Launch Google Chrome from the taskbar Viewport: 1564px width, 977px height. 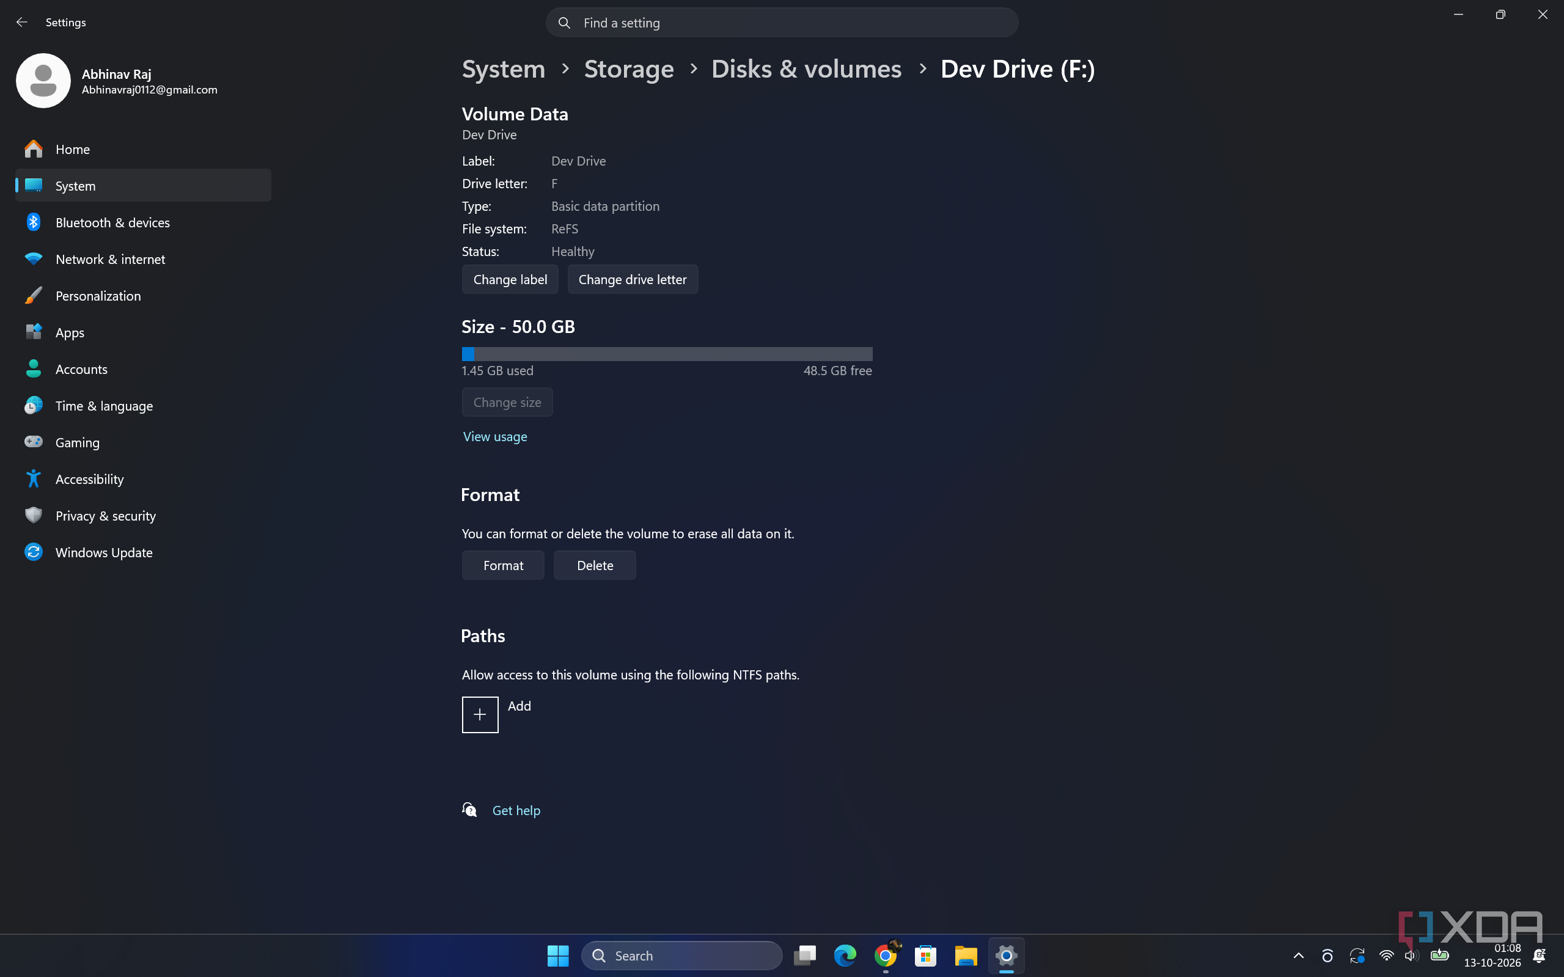(x=886, y=956)
